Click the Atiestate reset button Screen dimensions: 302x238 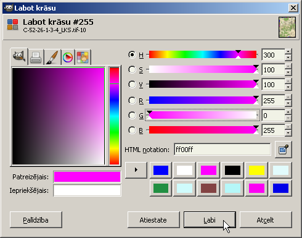[x=153, y=220]
